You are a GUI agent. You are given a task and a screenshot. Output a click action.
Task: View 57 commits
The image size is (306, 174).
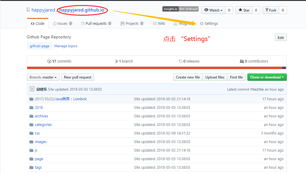(x=59, y=61)
